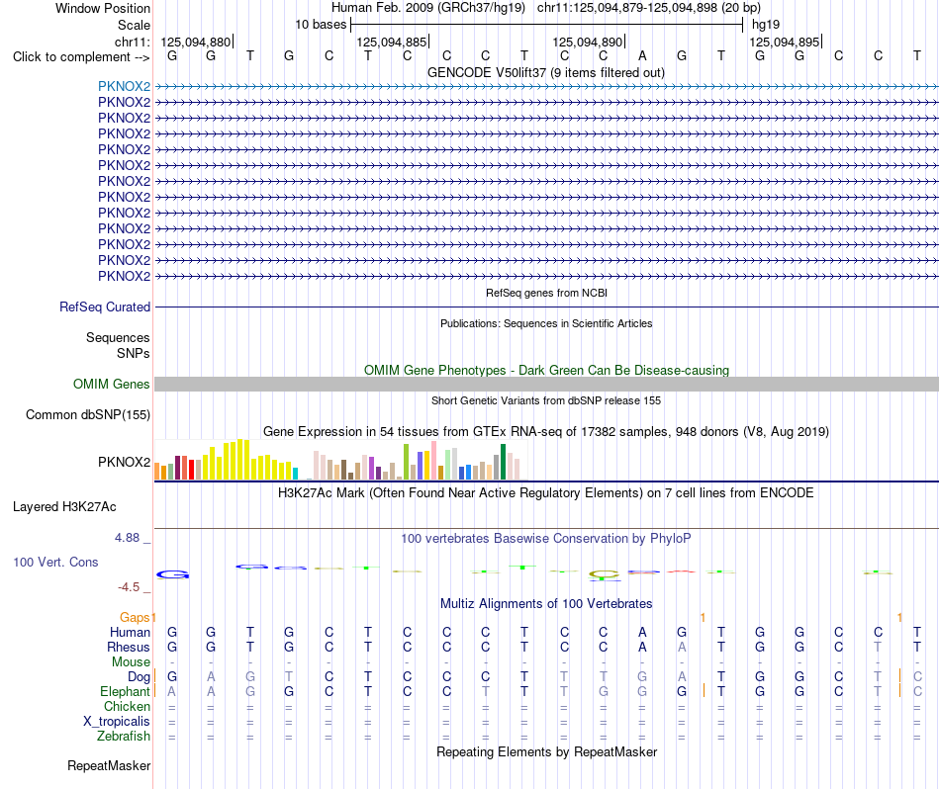The image size is (940, 789).
Task: Click 'Repeating Elements by RepeatMasker' title
Action: tap(546, 751)
